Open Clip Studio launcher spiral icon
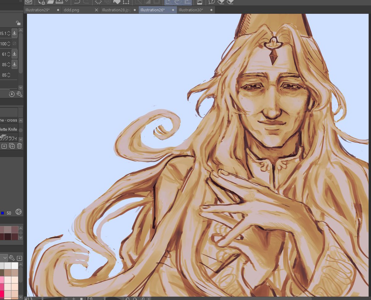 coord(28,2)
